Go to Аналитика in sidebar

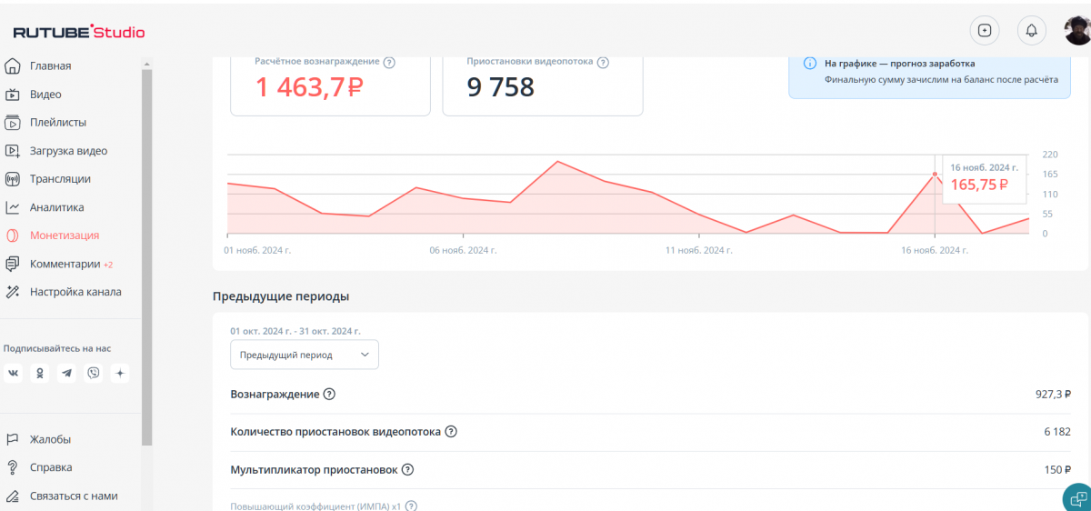[56, 207]
